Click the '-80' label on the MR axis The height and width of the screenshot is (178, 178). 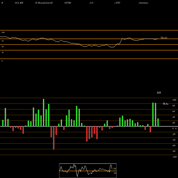pyautogui.click(x=174, y=151)
